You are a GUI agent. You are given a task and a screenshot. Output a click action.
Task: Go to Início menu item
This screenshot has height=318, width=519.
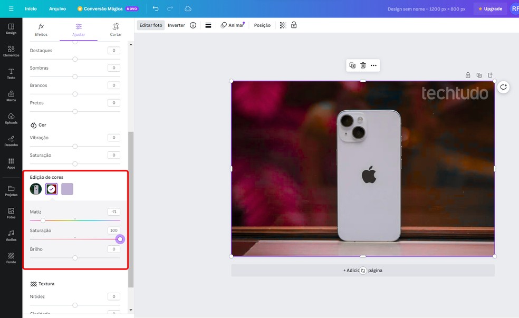(x=31, y=8)
